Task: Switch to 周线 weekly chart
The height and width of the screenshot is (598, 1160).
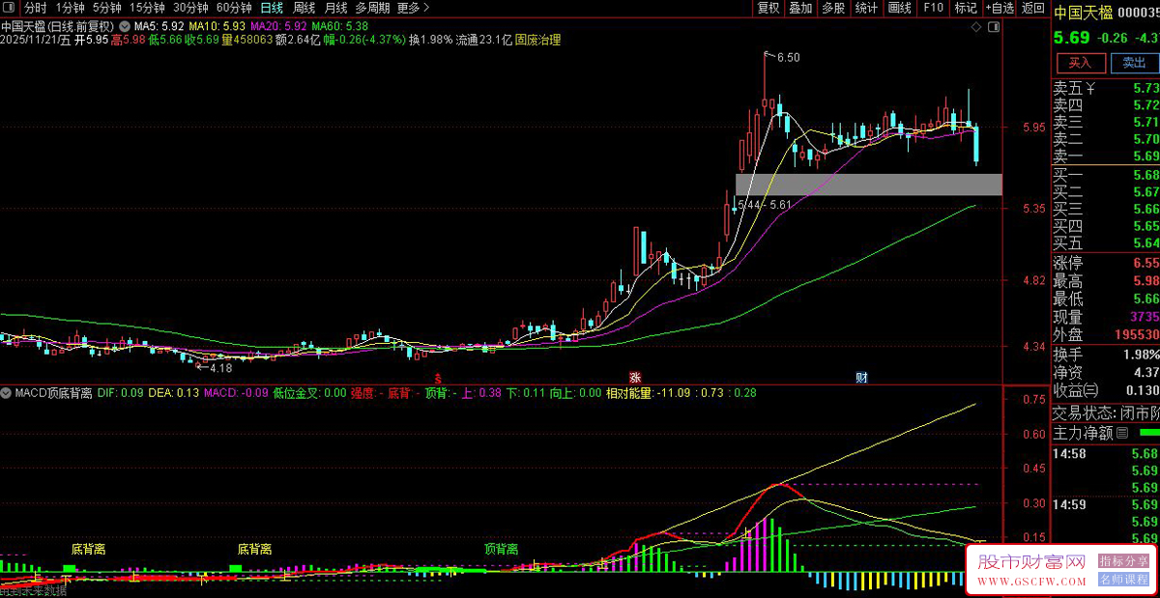Action: click(x=304, y=8)
